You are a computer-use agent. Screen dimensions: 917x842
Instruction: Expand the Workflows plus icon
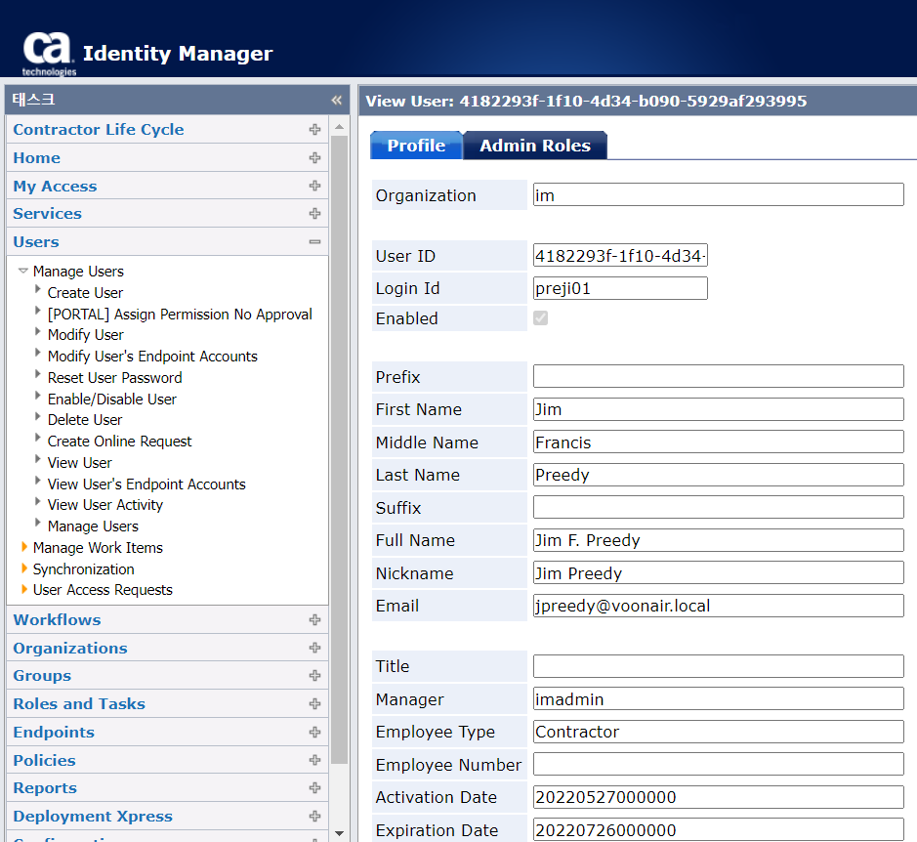(314, 619)
